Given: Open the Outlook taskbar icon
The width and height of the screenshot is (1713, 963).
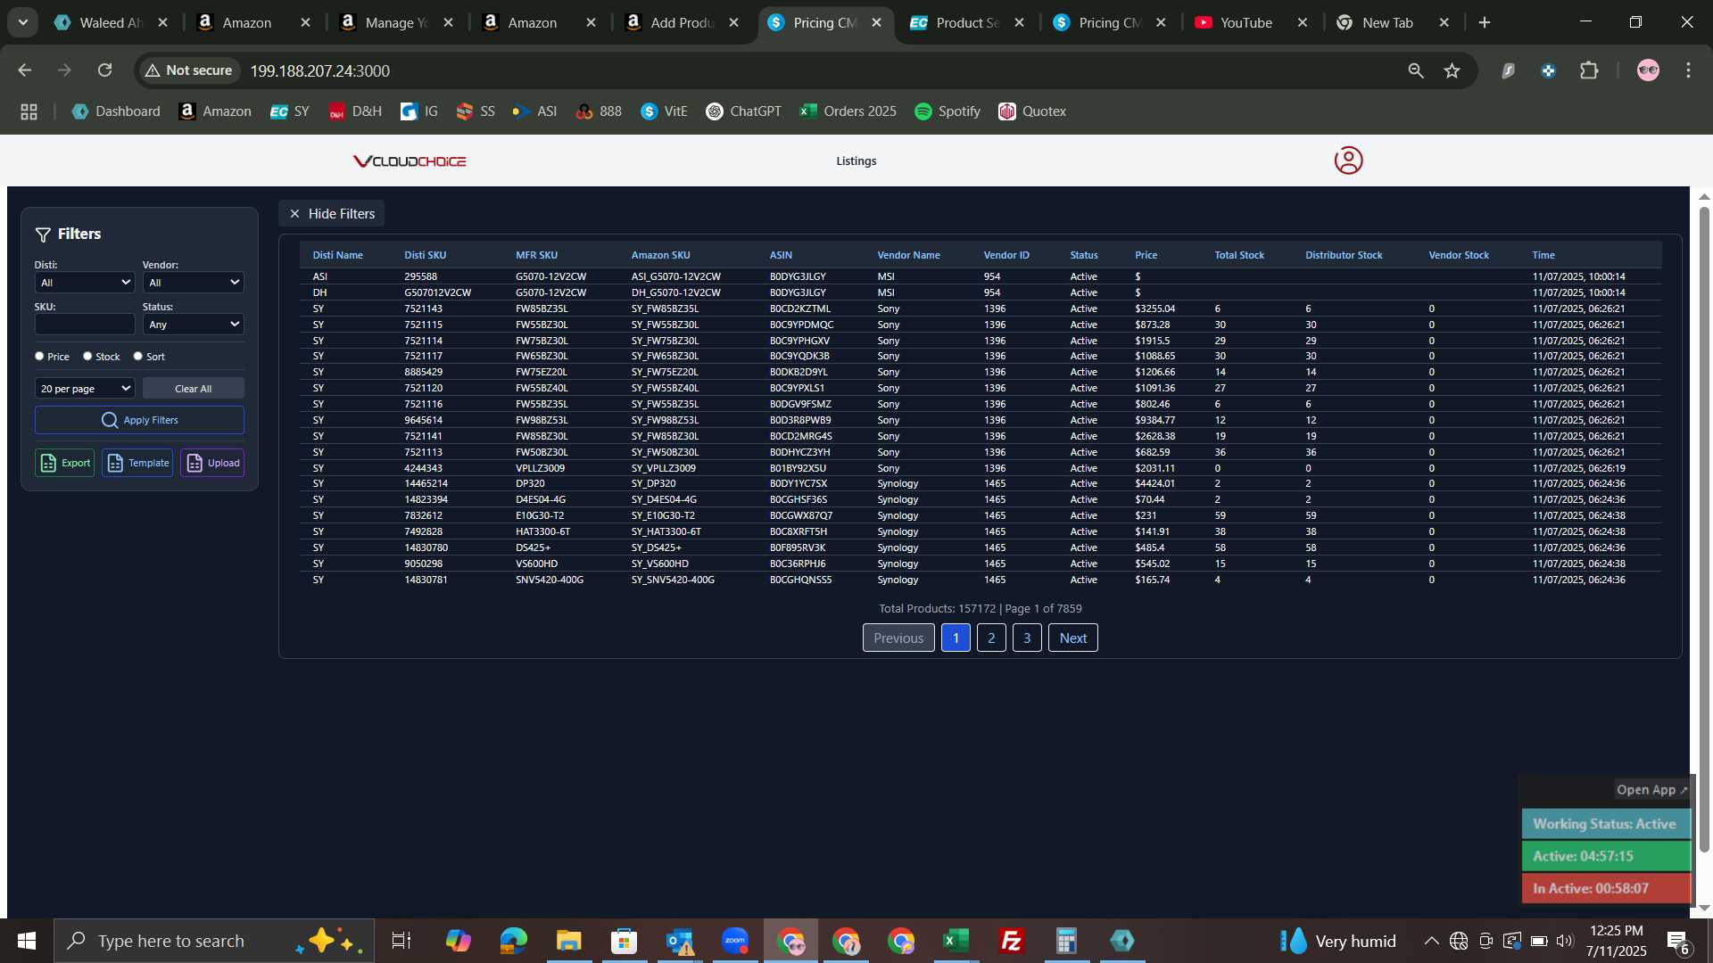Looking at the screenshot, I should click(x=680, y=941).
